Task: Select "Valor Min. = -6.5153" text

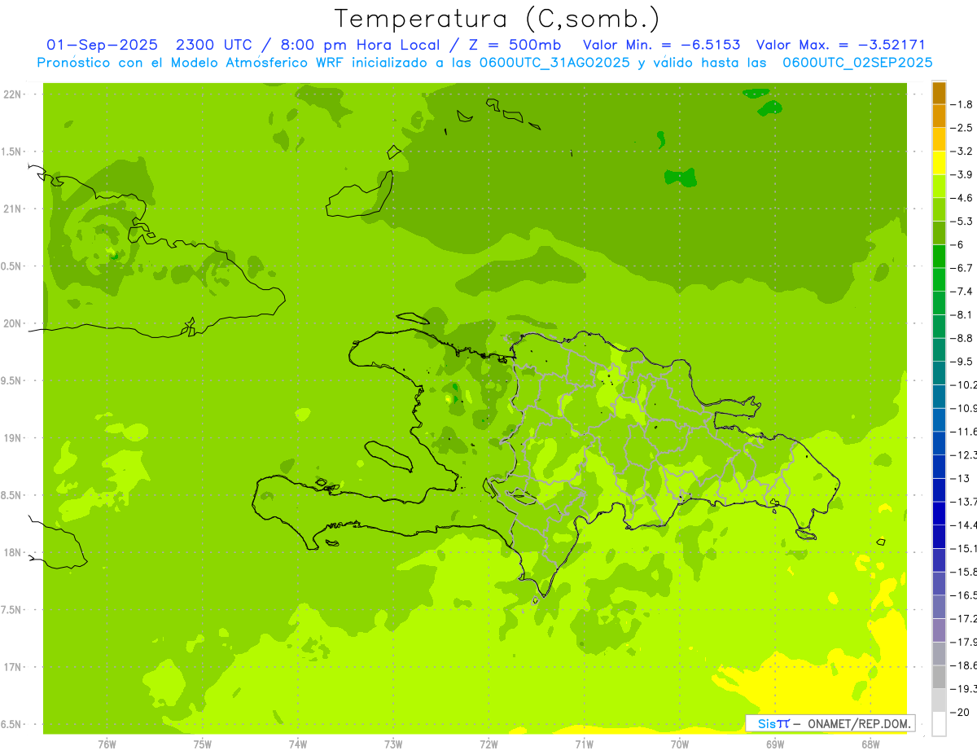Action: (662, 45)
